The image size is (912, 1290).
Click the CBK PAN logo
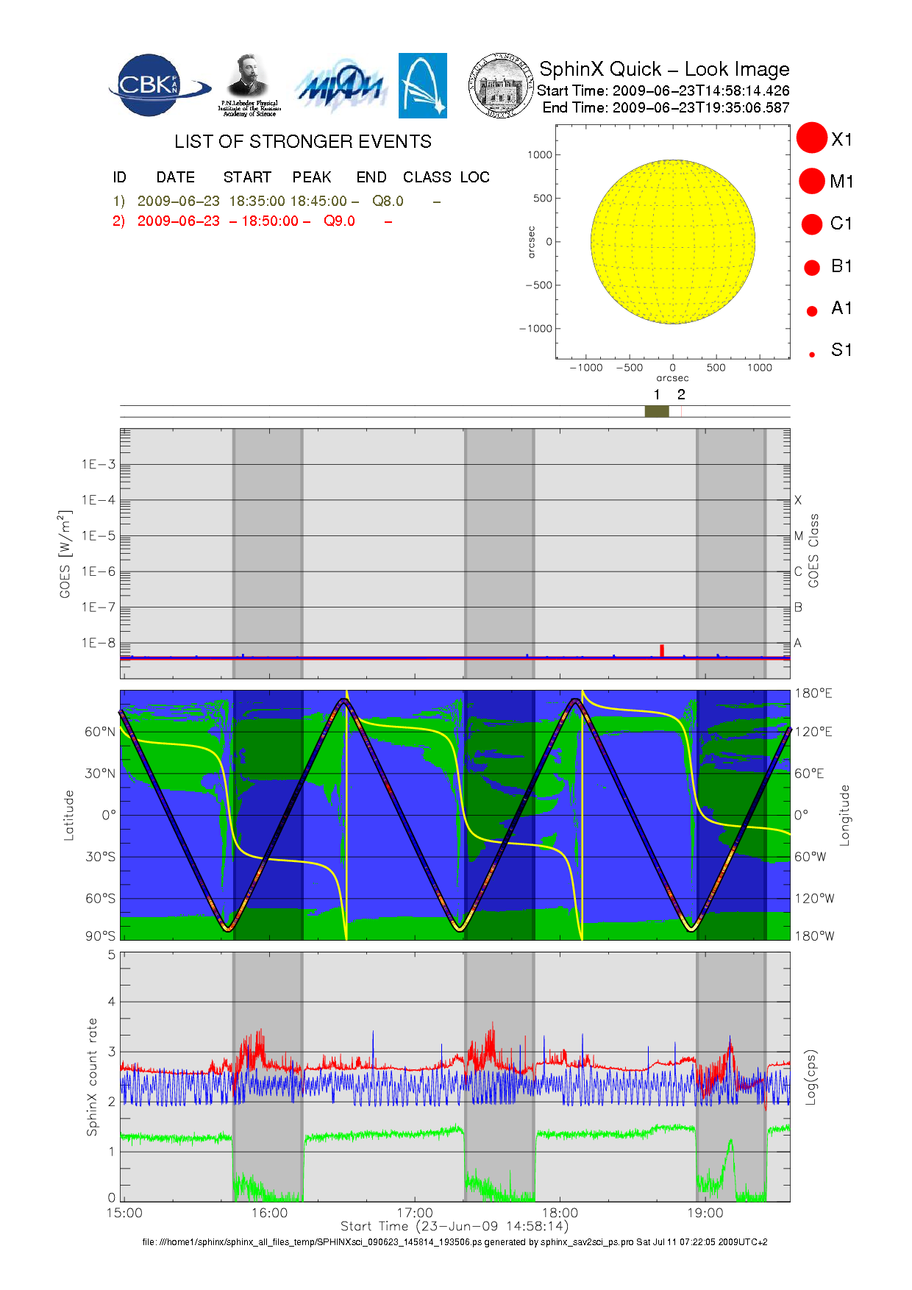pyautogui.click(x=159, y=85)
